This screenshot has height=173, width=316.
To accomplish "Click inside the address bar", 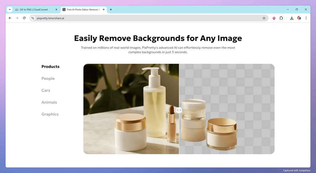I will [x=105, y=18].
